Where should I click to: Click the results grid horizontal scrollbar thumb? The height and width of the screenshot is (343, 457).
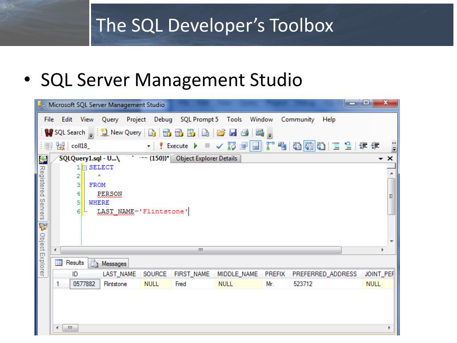pyautogui.click(x=70, y=328)
